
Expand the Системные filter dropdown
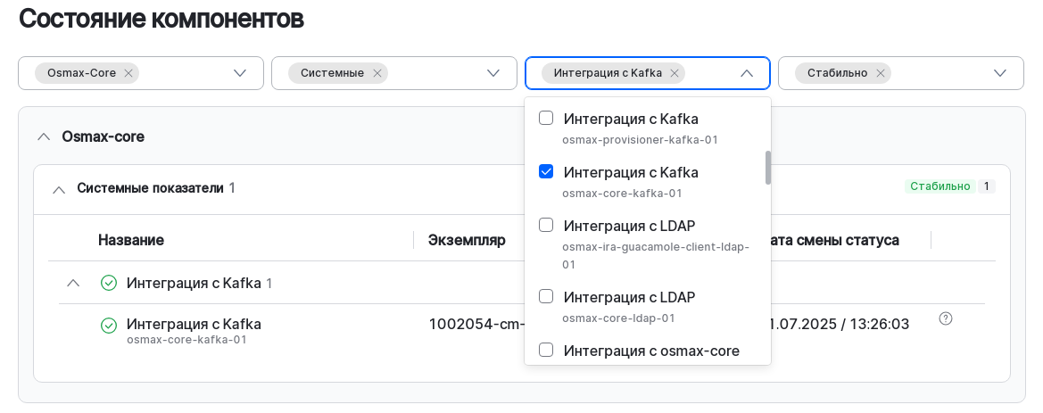tap(493, 73)
